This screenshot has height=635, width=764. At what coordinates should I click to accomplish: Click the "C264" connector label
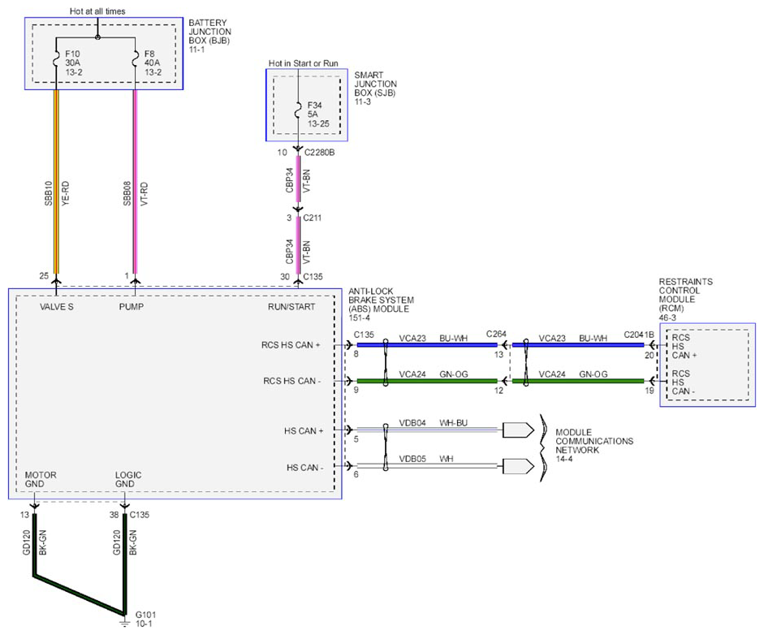[496, 334]
